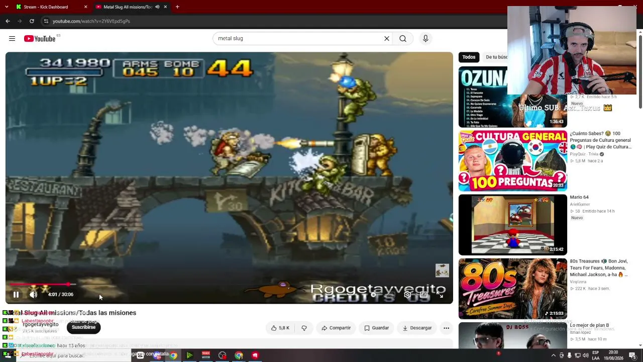Open the Cultura General 100 Preguntas thumbnail
The image size is (643, 362).
[513, 161]
